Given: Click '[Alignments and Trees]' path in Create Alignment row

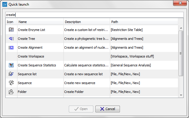Looking at the screenshot, I should click(127, 47).
